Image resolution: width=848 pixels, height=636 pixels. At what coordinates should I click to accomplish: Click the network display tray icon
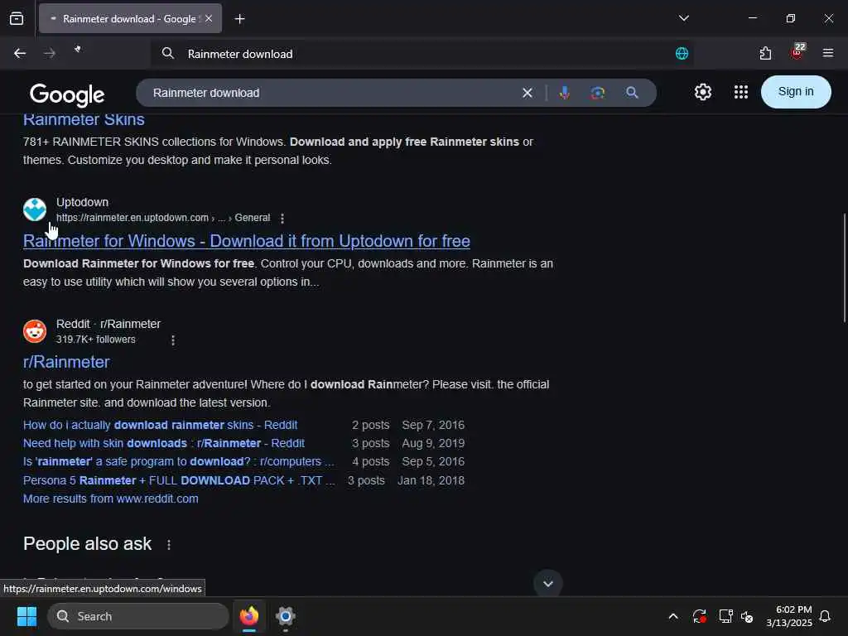(x=725, y=616)
